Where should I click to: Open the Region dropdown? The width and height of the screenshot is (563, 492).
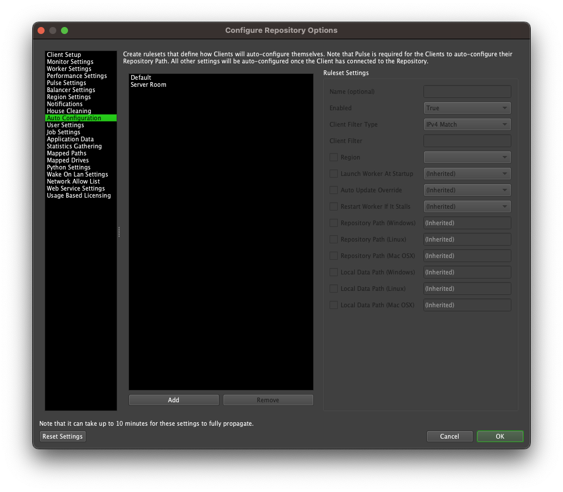click(x=467, y=157)
